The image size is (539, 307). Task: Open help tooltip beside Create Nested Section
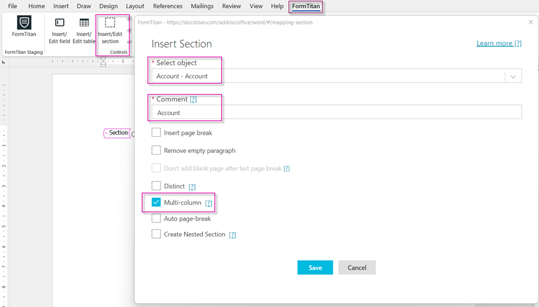click(232, 235)
